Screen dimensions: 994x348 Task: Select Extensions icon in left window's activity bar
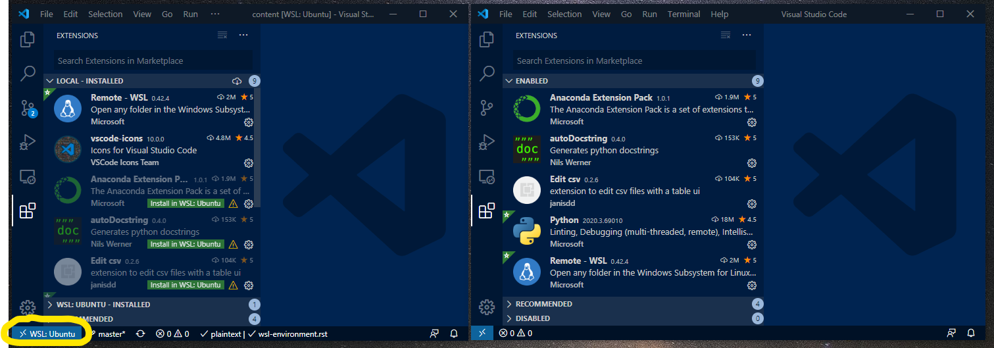pos(27,211)
